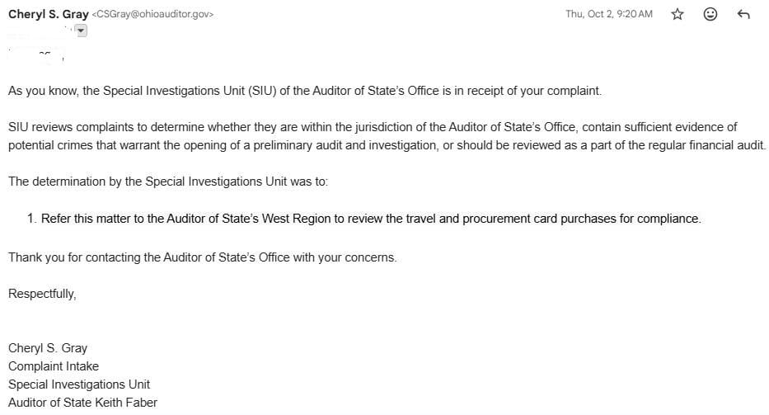This screenshot has width=769, height=415.
Task: Click the Thu, Oct 2, 9:20 AM timestamp
Action: click(608, 14)
